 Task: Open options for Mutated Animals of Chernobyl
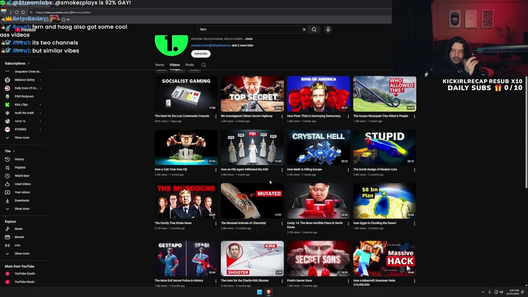click(282, 224)
